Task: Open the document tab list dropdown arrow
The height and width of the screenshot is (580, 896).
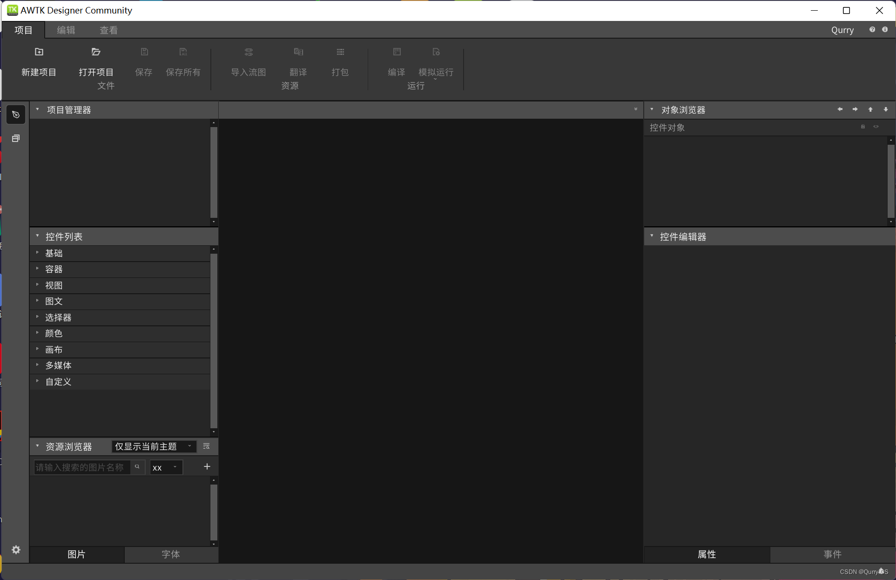Action: (635, 109)
